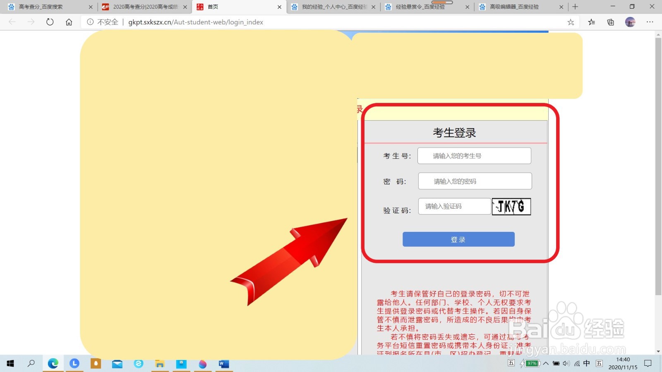Focus the 考生号 input field
The width and height of the screenshot is (662, 372).
coord(474,156)
